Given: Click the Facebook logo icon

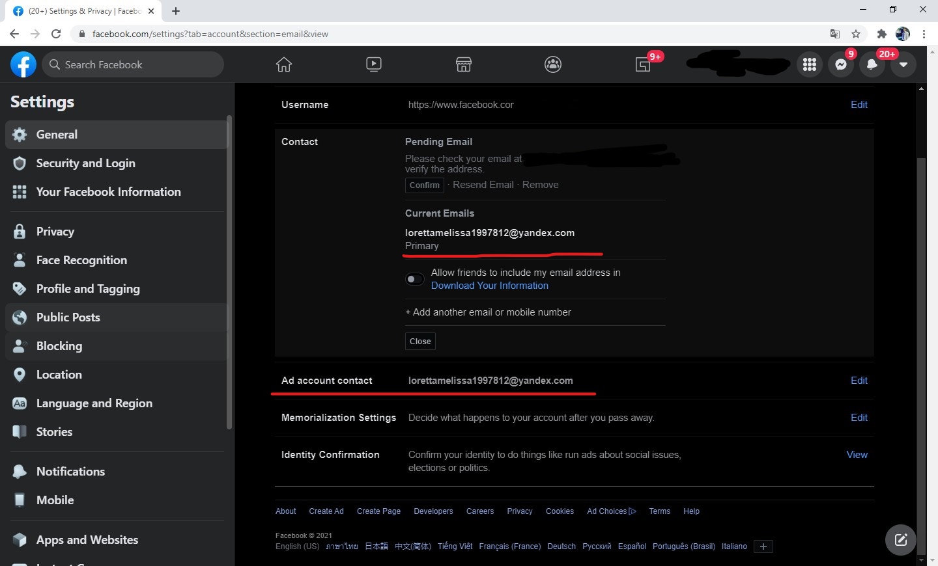Looking at the screenshot, I should [x=23, y=64].
